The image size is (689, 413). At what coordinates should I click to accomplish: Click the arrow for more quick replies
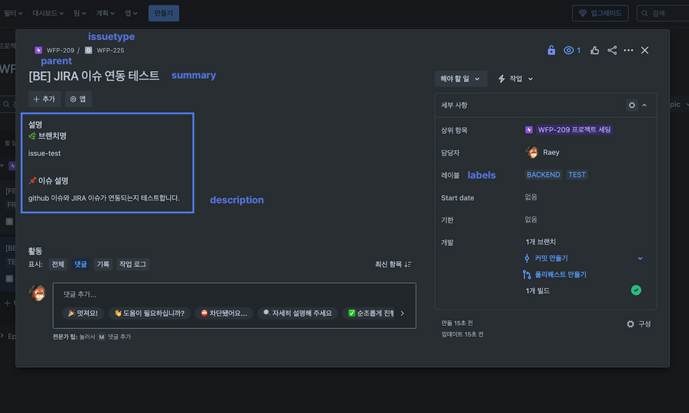pos(402,314)
